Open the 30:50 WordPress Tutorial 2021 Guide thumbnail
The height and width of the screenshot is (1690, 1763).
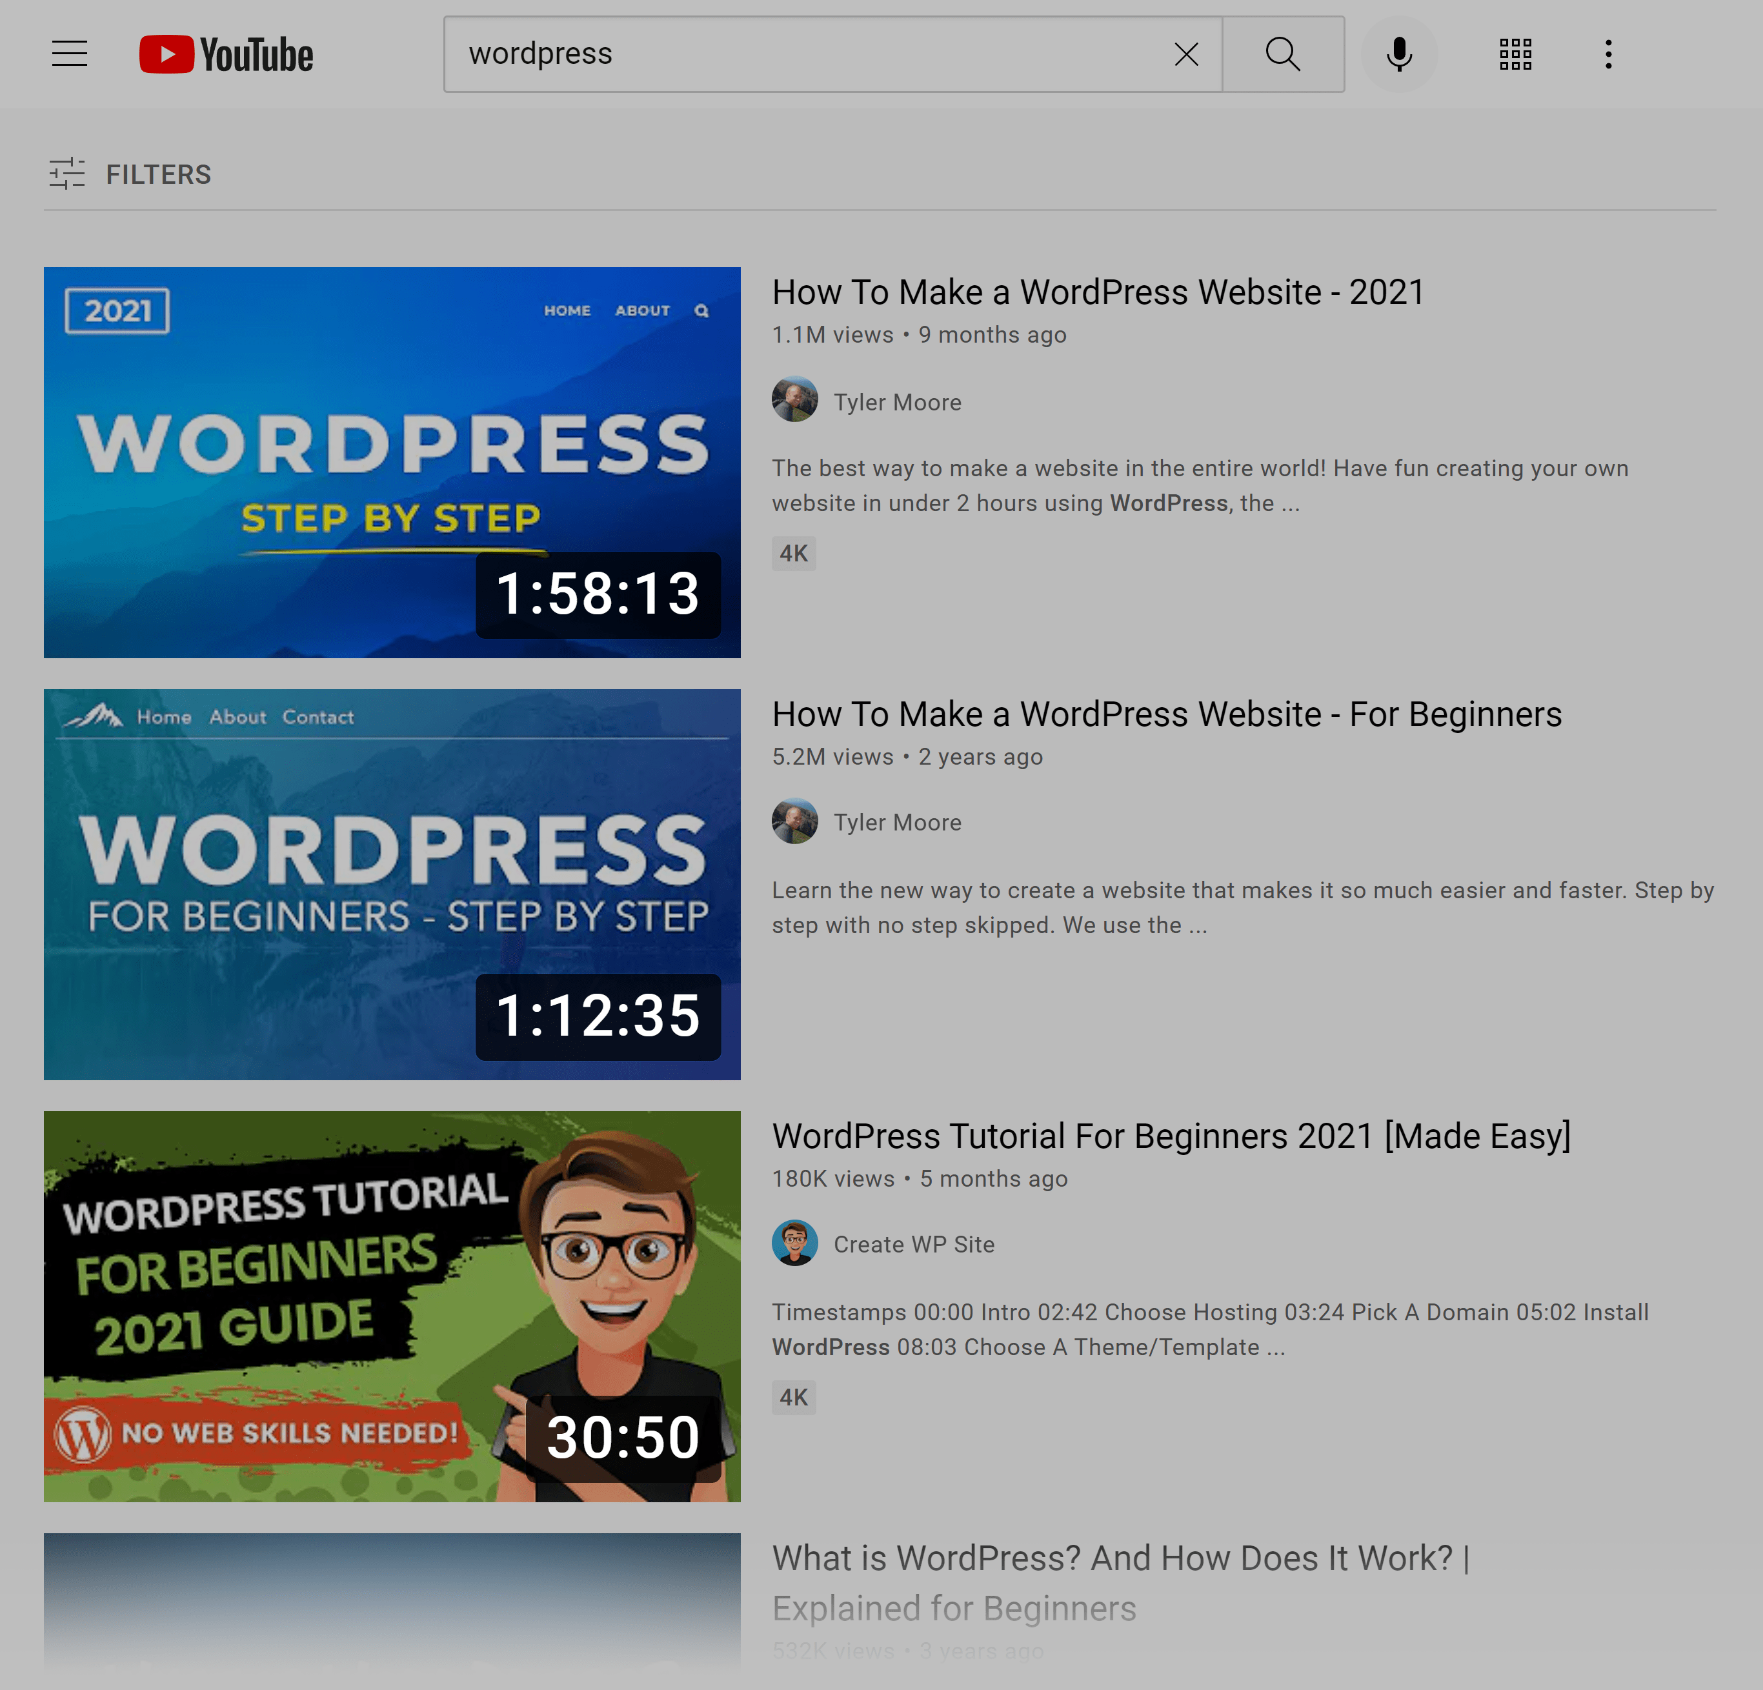click(392, 1306)
